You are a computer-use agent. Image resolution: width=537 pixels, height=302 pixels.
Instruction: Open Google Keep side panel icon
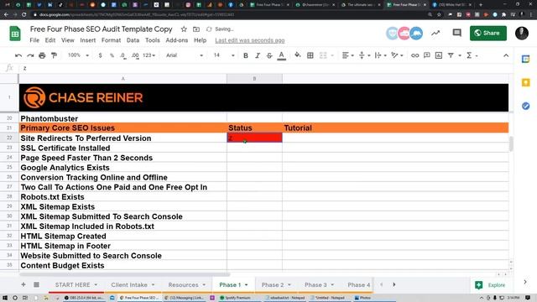tap(526, 82)
